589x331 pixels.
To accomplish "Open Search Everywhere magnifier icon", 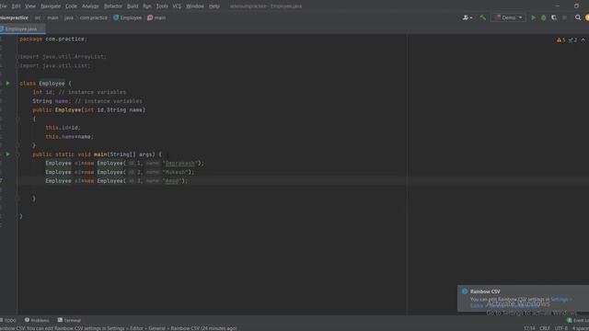I will pyautogui.click(x=578, y=17).
